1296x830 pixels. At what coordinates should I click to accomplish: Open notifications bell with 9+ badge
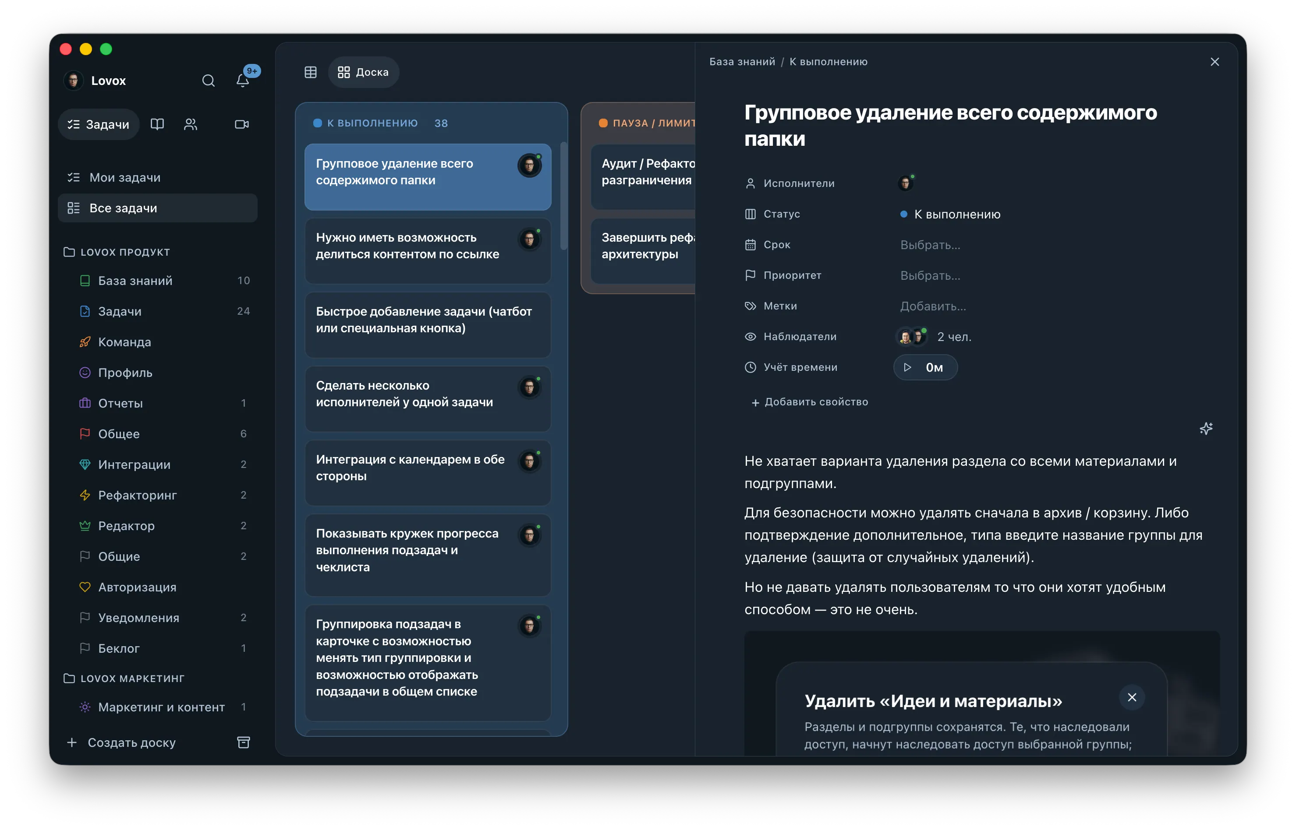point(243,80)
